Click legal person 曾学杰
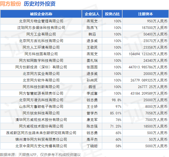Image resolution: width=169 pixels, height=157 pixels. tap(92, 113)
